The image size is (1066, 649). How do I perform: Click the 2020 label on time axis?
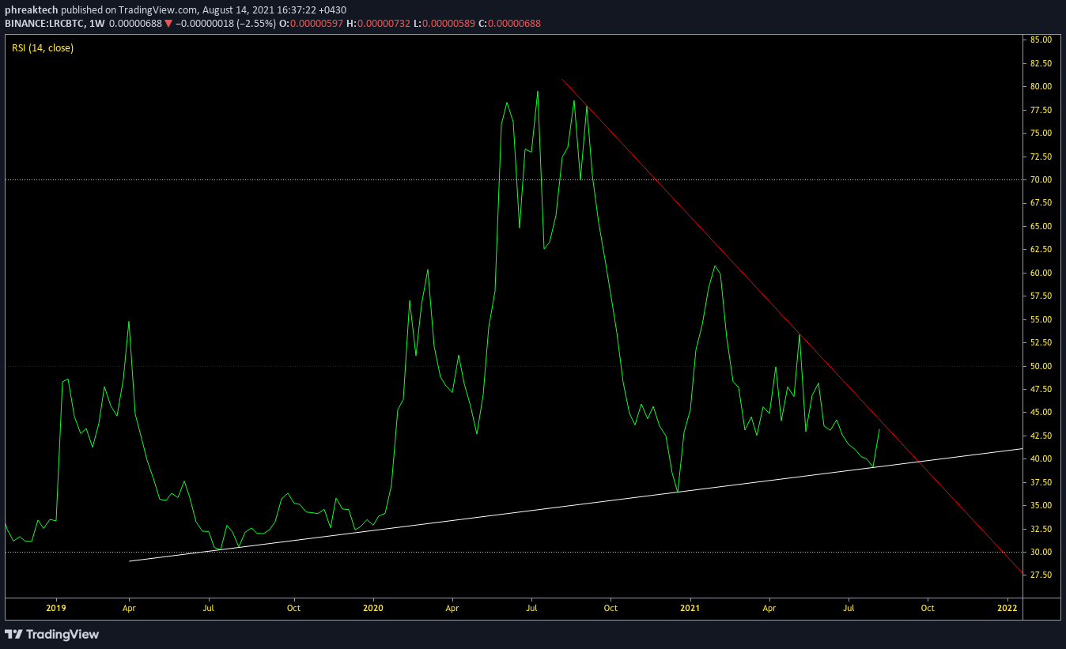[372, 609]
